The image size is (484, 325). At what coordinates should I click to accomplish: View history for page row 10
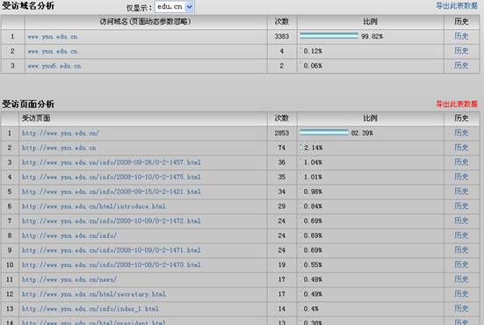461,264
